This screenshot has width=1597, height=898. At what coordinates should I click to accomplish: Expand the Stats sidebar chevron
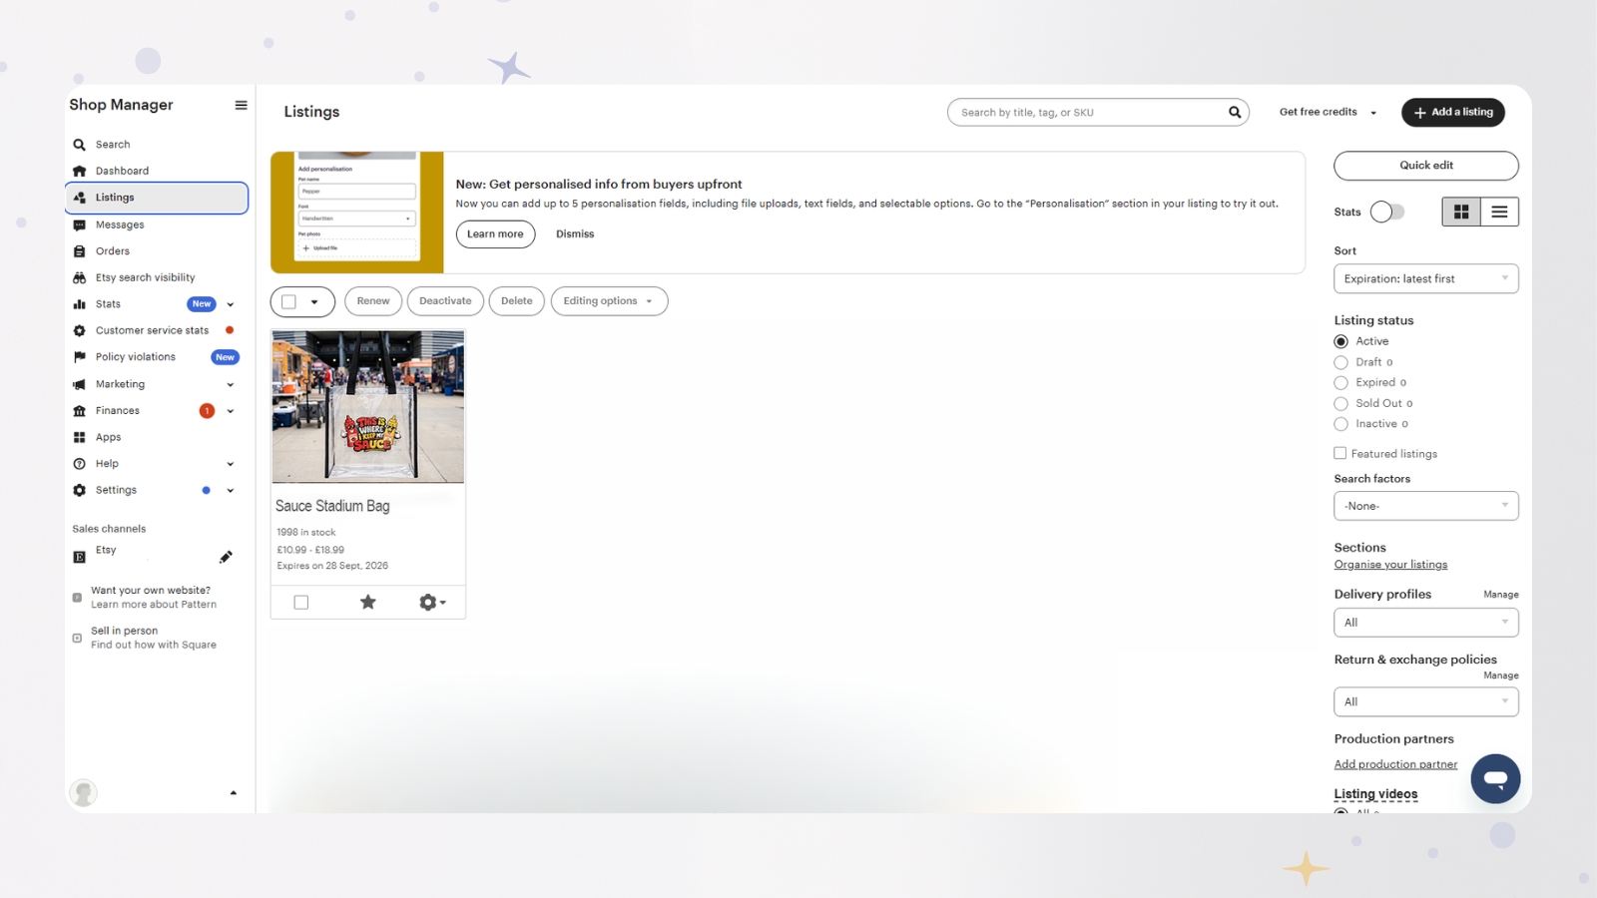(231, 304)
